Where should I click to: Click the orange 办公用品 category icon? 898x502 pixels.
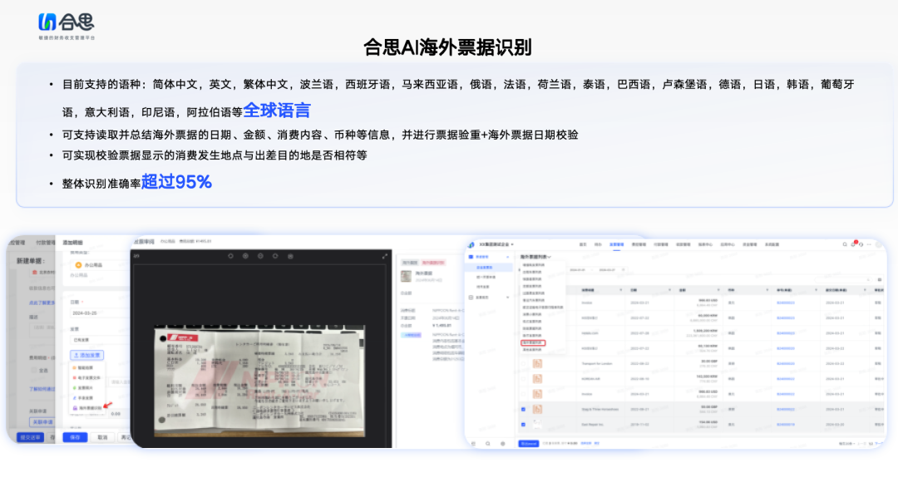[78, 265]
